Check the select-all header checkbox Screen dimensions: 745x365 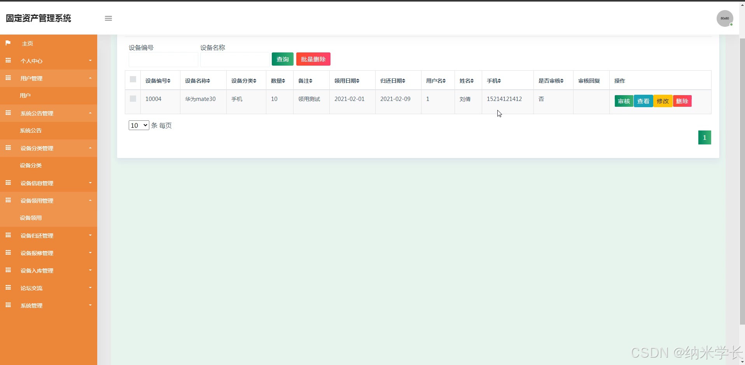[x=133, y=79]
